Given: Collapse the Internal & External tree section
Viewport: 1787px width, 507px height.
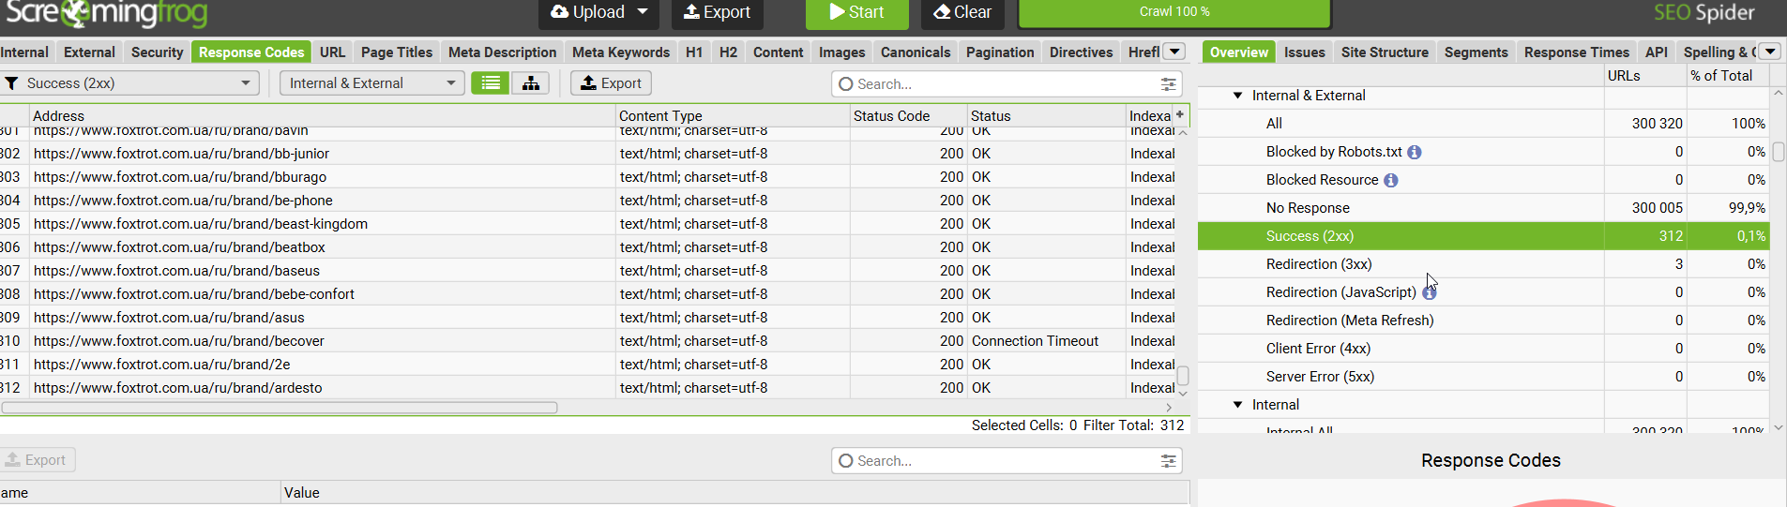Looking at the screenshot, I should click(x=1237, y=96).
